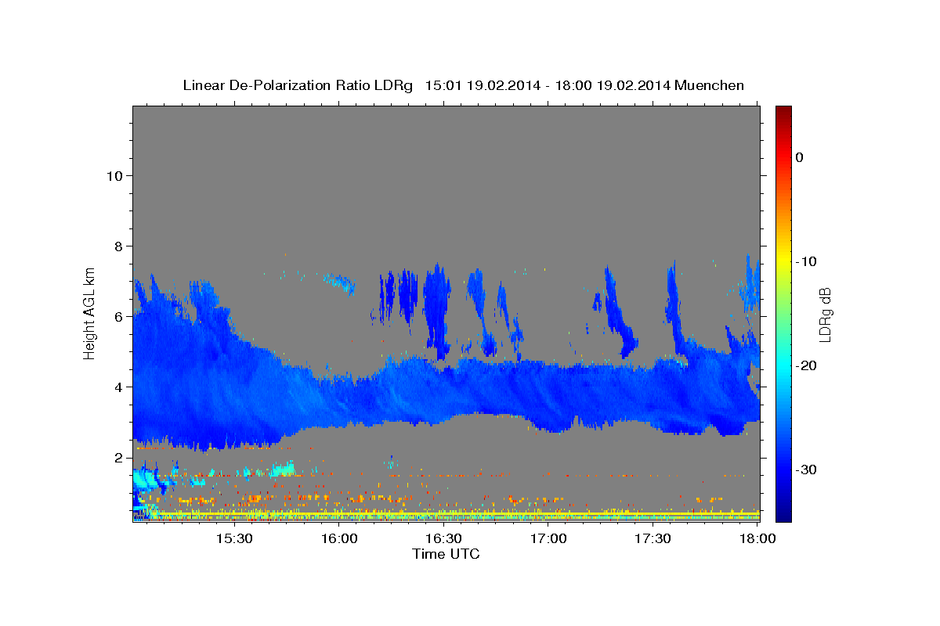Click the 17:30 time tick label
940x626 pixels.
click(x=653, y=538)
